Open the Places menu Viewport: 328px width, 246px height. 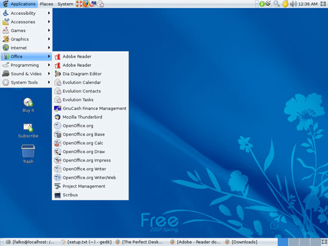pyautogui.click(x=47, y=4)
